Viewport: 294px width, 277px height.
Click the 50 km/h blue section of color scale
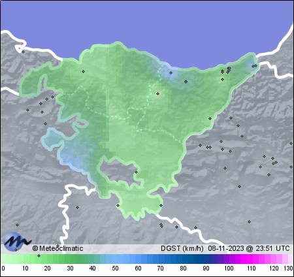116,259
